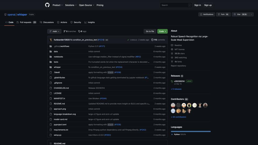Click the funboarder13920 author avatar
Image resolution: width=258 pixels, height=145 pixels.
(51, 40)
